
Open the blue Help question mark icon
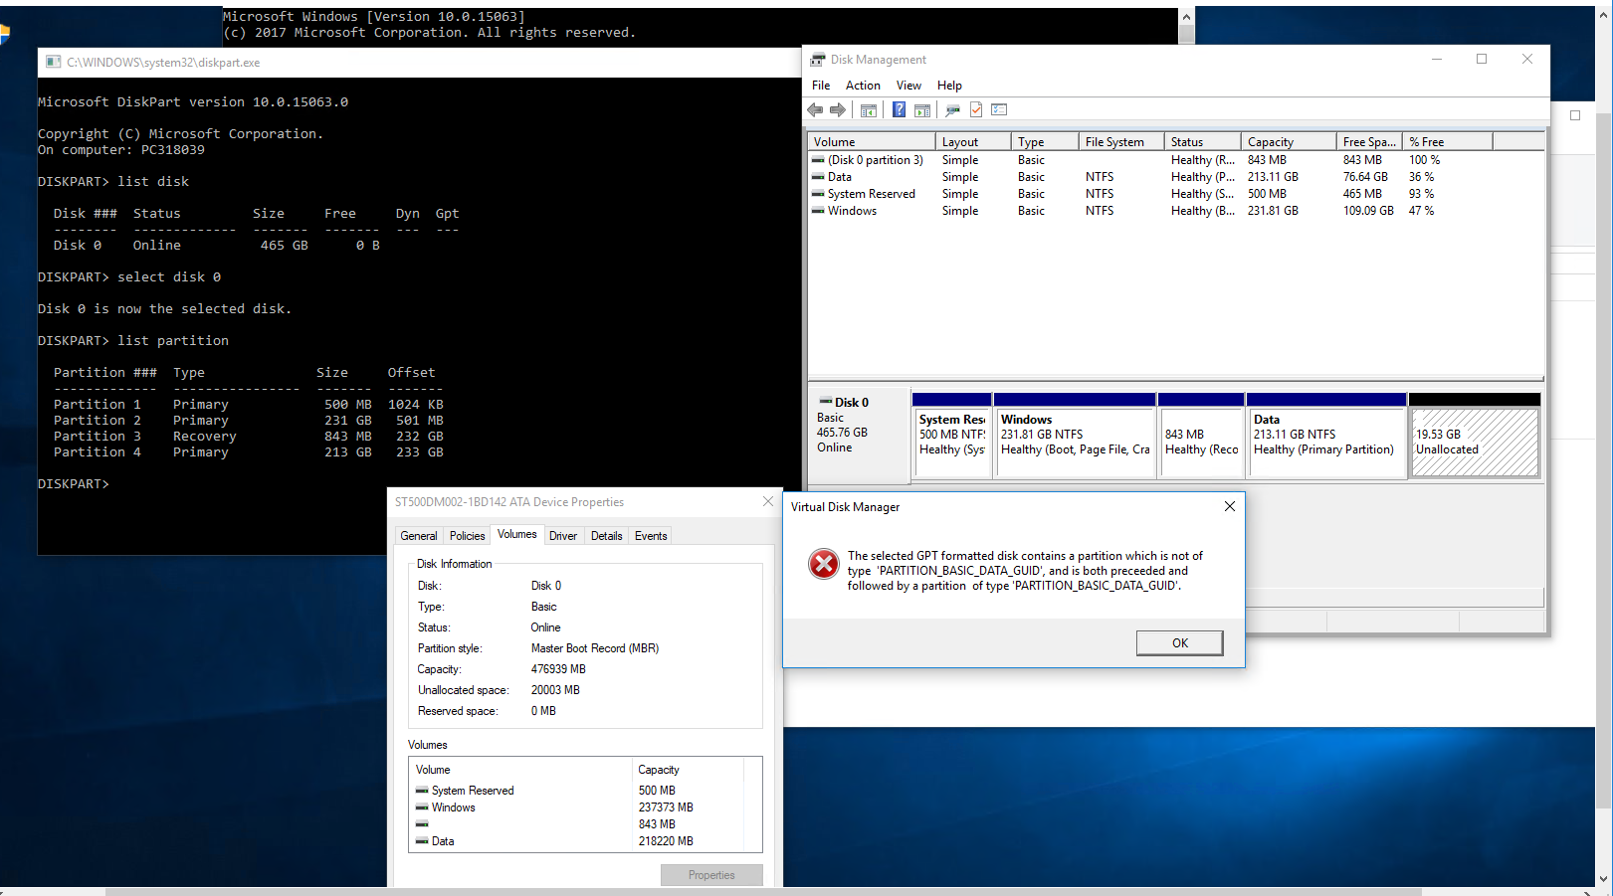tap(899, 109)
